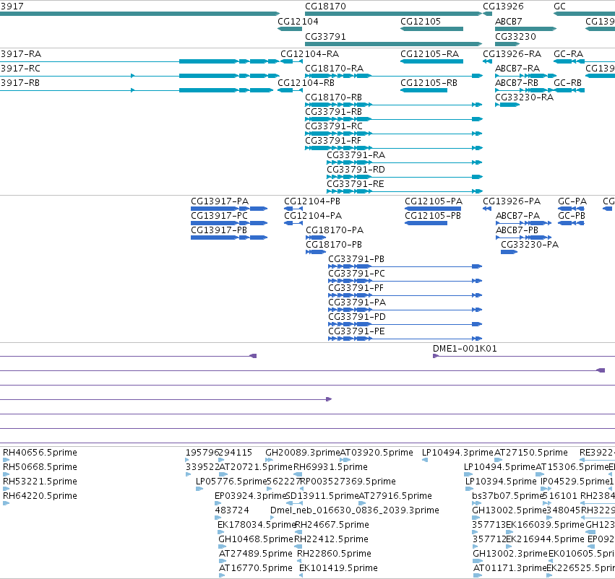
Task: Click the AT27916.5prime EST label
Action: click(x=395, y=496)
